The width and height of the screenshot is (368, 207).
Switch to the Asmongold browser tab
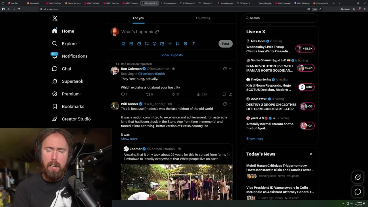[x=34, y=3]
